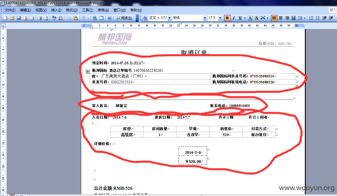Viewport: 337px width, 196px height.
Task: Decrease paragraph indent
Action: coord(325,18)
